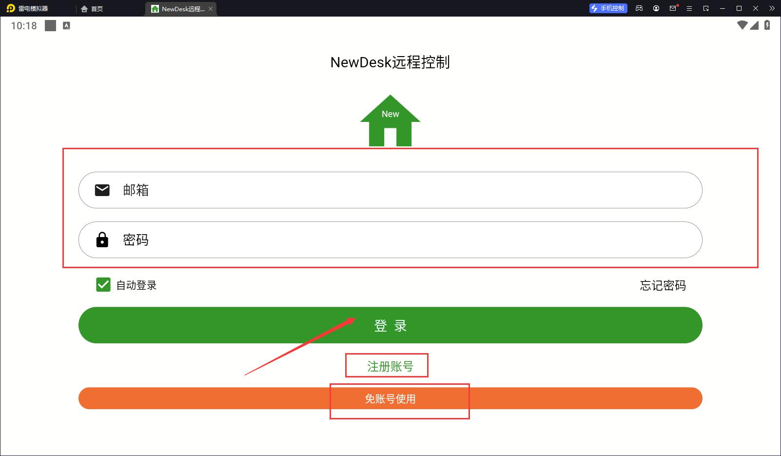Toggle the 自动登录 checkbox
The width and height of the screenshot is (781, 456).
(103, 285)
